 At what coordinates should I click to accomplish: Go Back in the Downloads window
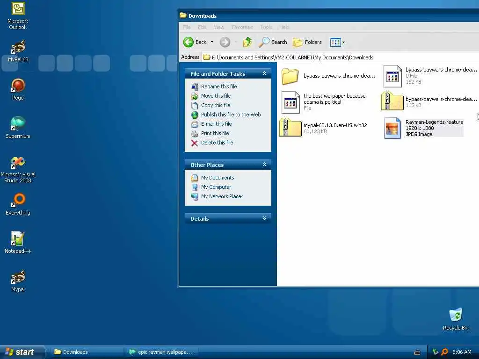point(195,42)
